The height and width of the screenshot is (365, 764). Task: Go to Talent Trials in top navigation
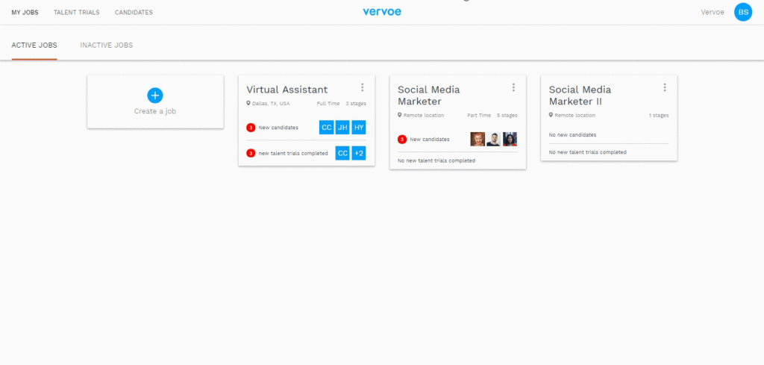pos(77,13)
